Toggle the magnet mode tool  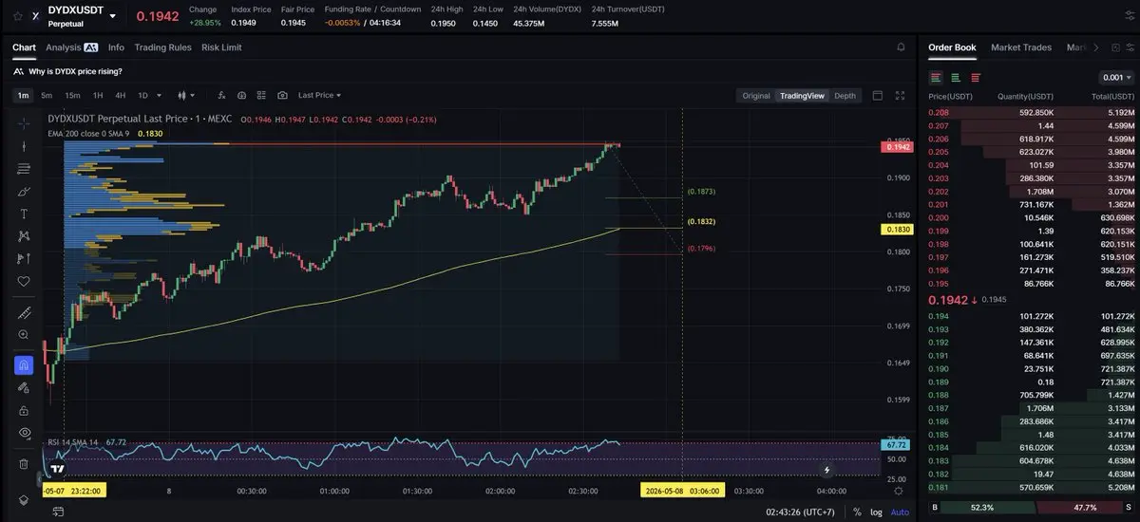(24, 365)
